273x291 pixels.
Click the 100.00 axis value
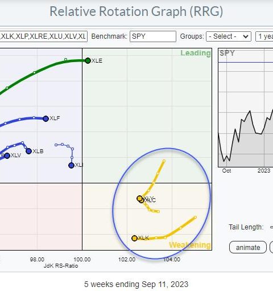tap(82, 259)
